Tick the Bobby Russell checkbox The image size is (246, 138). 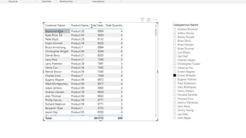pos(175,37)
